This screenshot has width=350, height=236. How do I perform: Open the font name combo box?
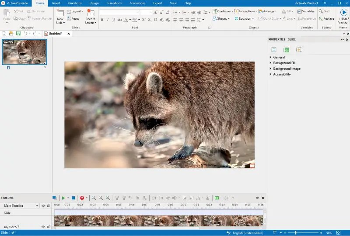pos(119,12)
